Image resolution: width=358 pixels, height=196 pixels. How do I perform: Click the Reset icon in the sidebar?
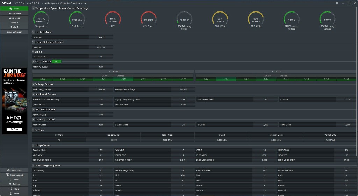pyautogui.click(x=10, y=180)
